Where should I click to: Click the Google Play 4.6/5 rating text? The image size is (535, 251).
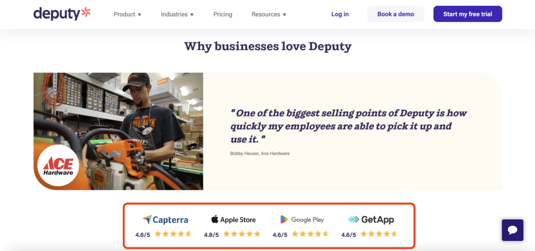pos(280,235)
